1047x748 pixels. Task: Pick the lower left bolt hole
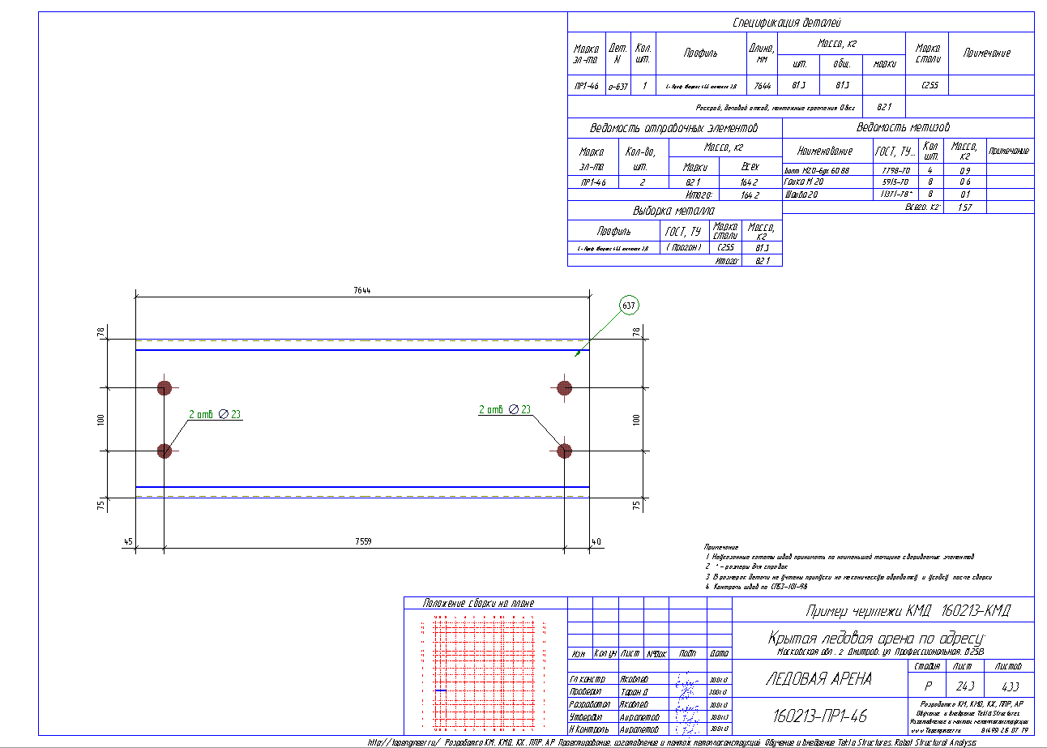165,451
